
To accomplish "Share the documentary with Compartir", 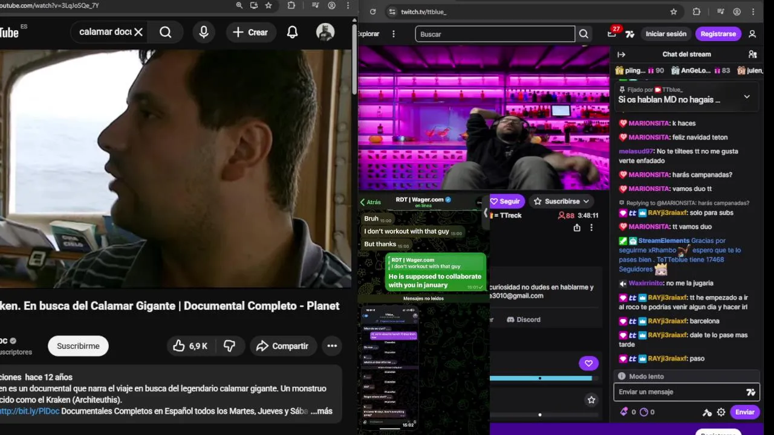I will tap(282, 346).
